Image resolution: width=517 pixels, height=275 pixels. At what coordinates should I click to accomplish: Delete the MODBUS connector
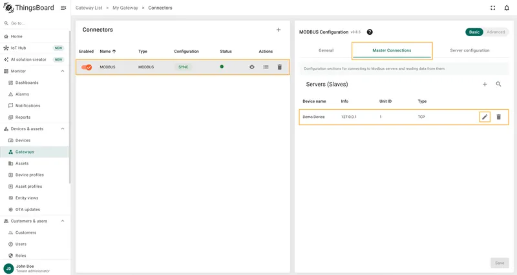tap(280, 67)
